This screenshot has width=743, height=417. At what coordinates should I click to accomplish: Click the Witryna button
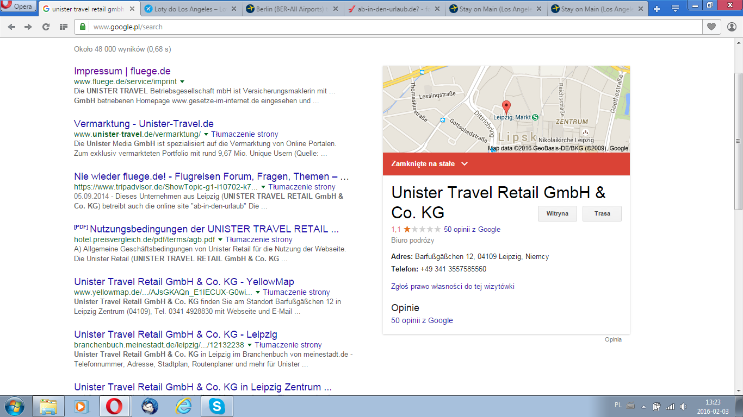558,213
